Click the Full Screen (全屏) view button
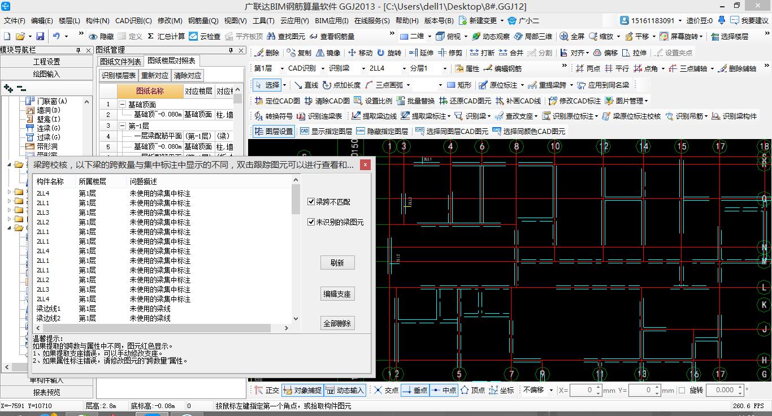 [x=572, y=36]
